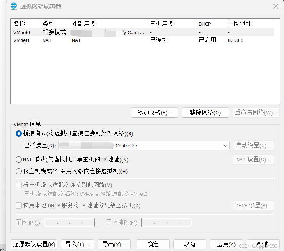
Task: Click the 子网掩码 input field
Action: tap(167, 223)
